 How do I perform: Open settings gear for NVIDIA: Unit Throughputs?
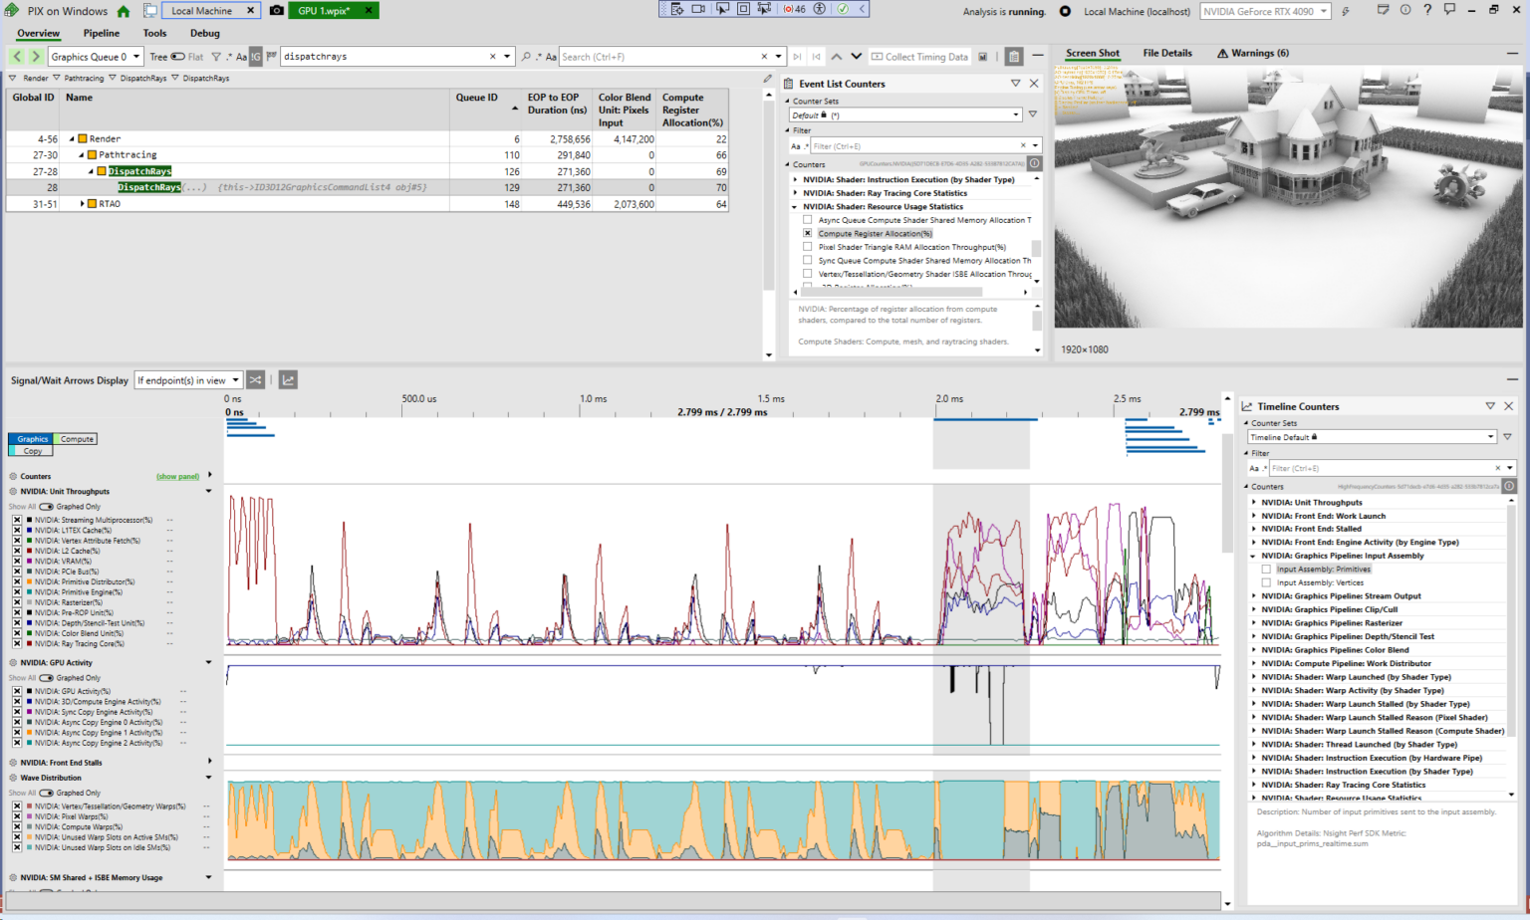point(14,492)
